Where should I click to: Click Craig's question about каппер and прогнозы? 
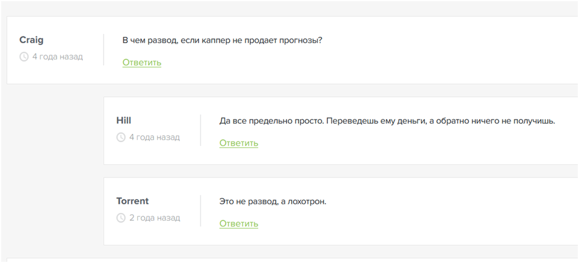click(222, 40)
